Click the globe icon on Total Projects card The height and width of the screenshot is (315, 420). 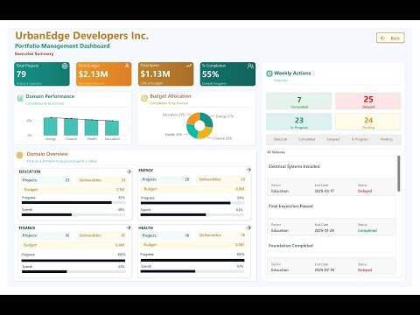click(65, 66)
